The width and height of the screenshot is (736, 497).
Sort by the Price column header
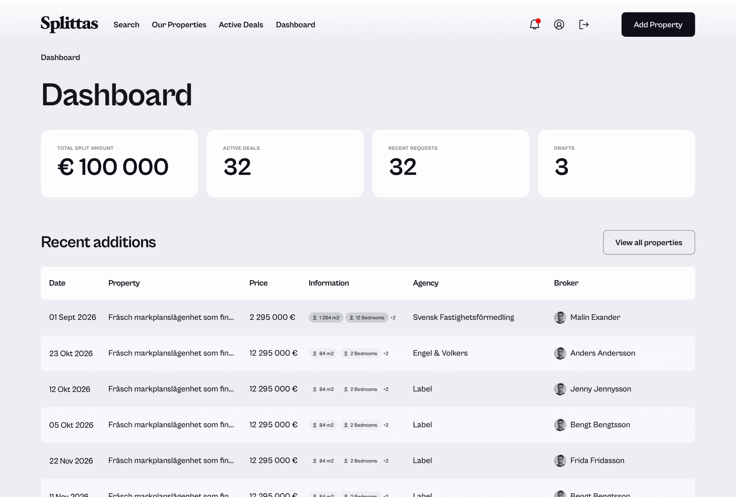258,283
